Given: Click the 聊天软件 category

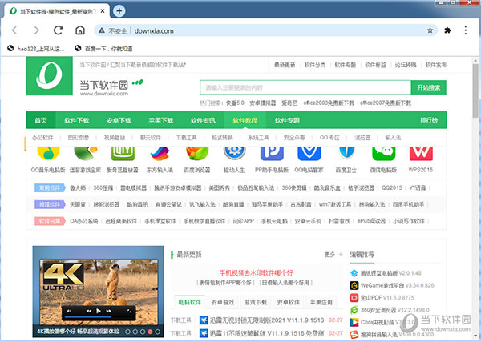Looking at the screenshot, I should pyautogui.click(x=151, y=138).
